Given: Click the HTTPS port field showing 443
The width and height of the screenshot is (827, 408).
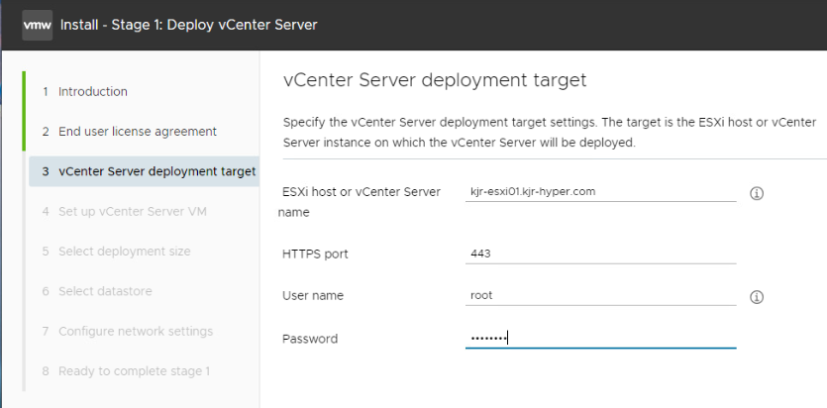Looking at the screenshot, I should click(x=601, y=255).
